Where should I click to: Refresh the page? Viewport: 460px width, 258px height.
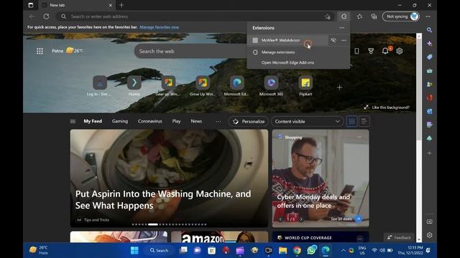pos(46,16)
